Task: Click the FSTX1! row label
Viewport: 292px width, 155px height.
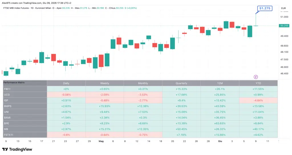Action: click(25, 135)
